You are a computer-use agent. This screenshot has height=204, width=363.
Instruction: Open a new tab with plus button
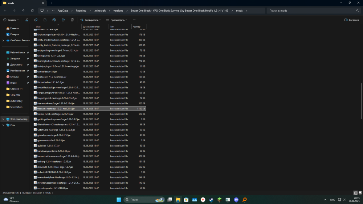tap(51, 3)
